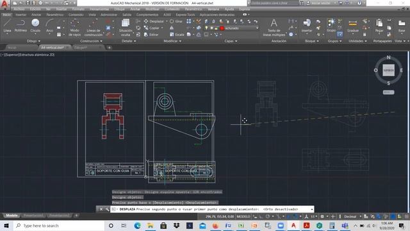The image size is (410, 231).
Task: Activate the Copiar tool
Action: tap(152, 28)
